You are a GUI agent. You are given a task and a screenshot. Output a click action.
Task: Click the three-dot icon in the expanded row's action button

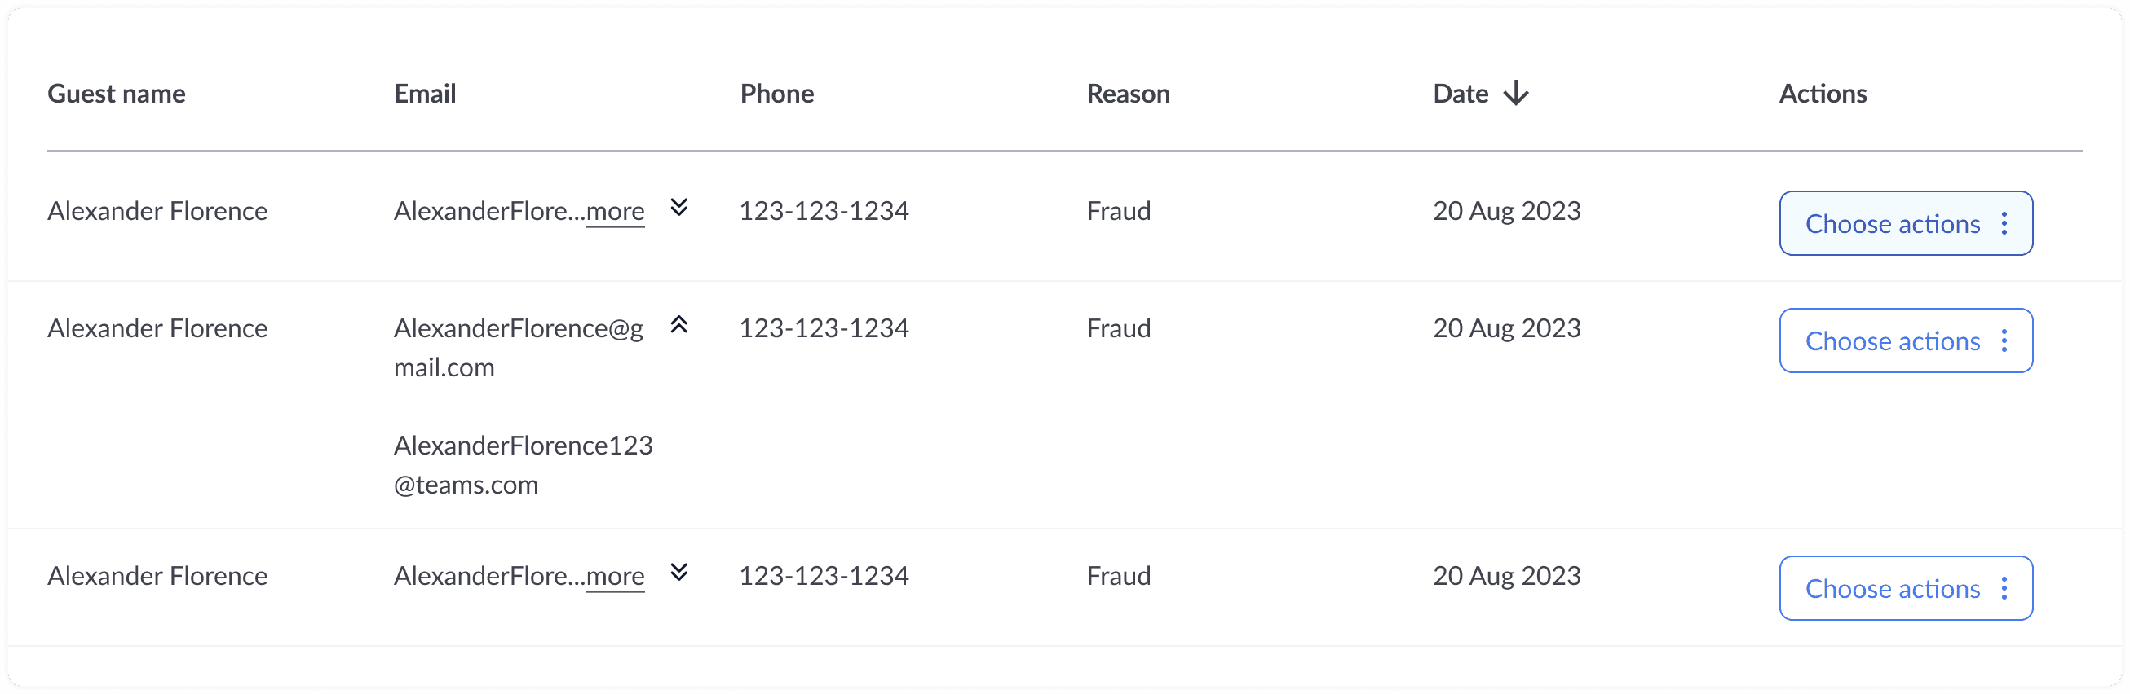[x=2004, y=341]
